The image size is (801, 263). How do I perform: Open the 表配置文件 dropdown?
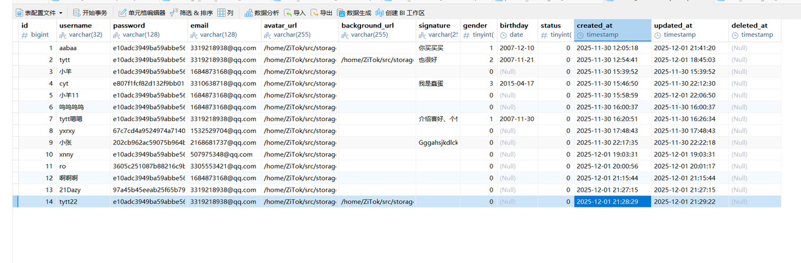click(39, 12)
